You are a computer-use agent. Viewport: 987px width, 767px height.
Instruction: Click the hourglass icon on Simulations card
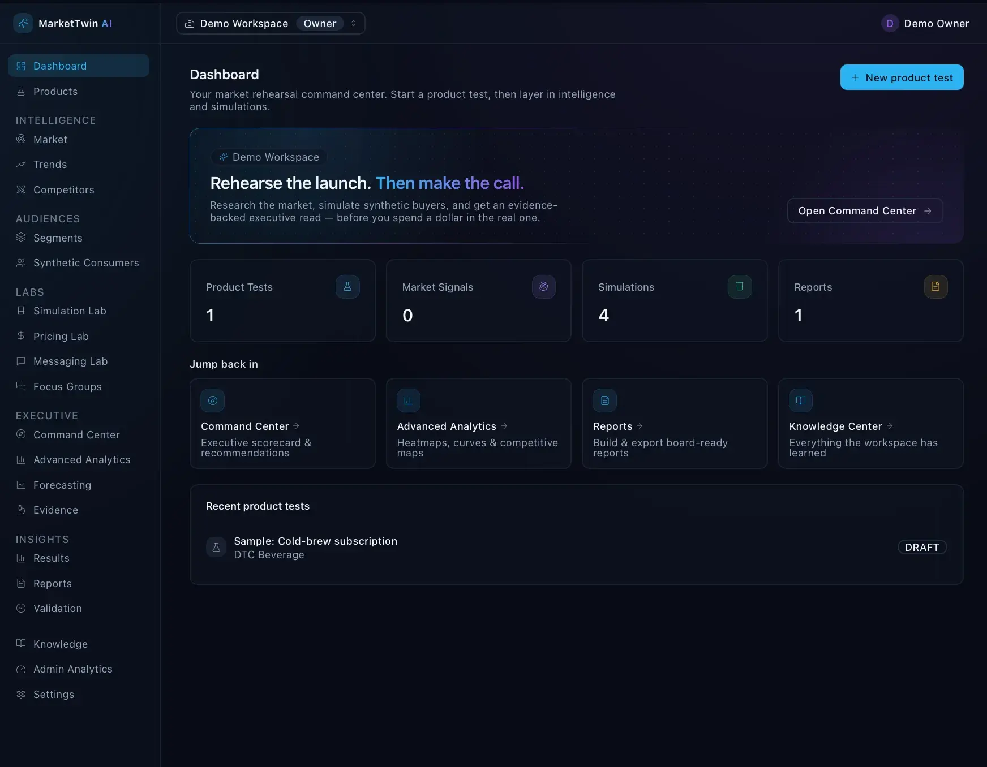click(x=740, y=287)
